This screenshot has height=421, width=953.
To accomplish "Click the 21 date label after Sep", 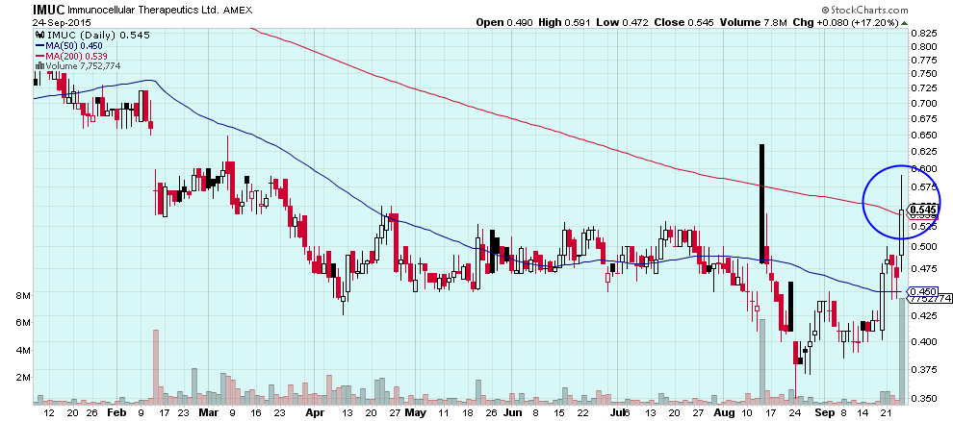I will 887,412.
